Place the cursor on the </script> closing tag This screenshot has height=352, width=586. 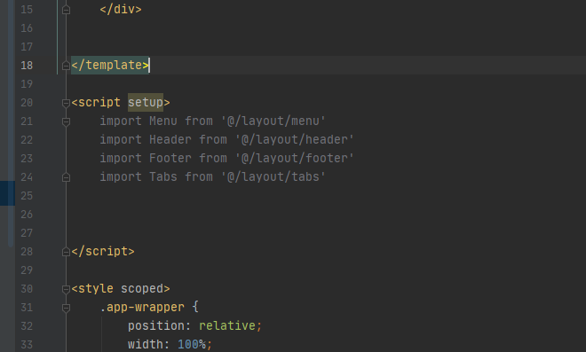tap(103, 252)
